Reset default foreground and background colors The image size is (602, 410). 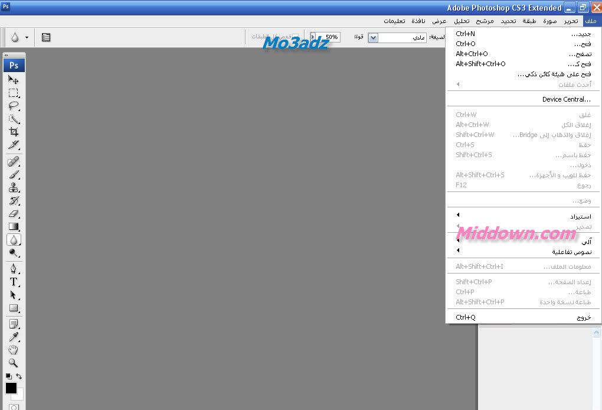(8, 376)
